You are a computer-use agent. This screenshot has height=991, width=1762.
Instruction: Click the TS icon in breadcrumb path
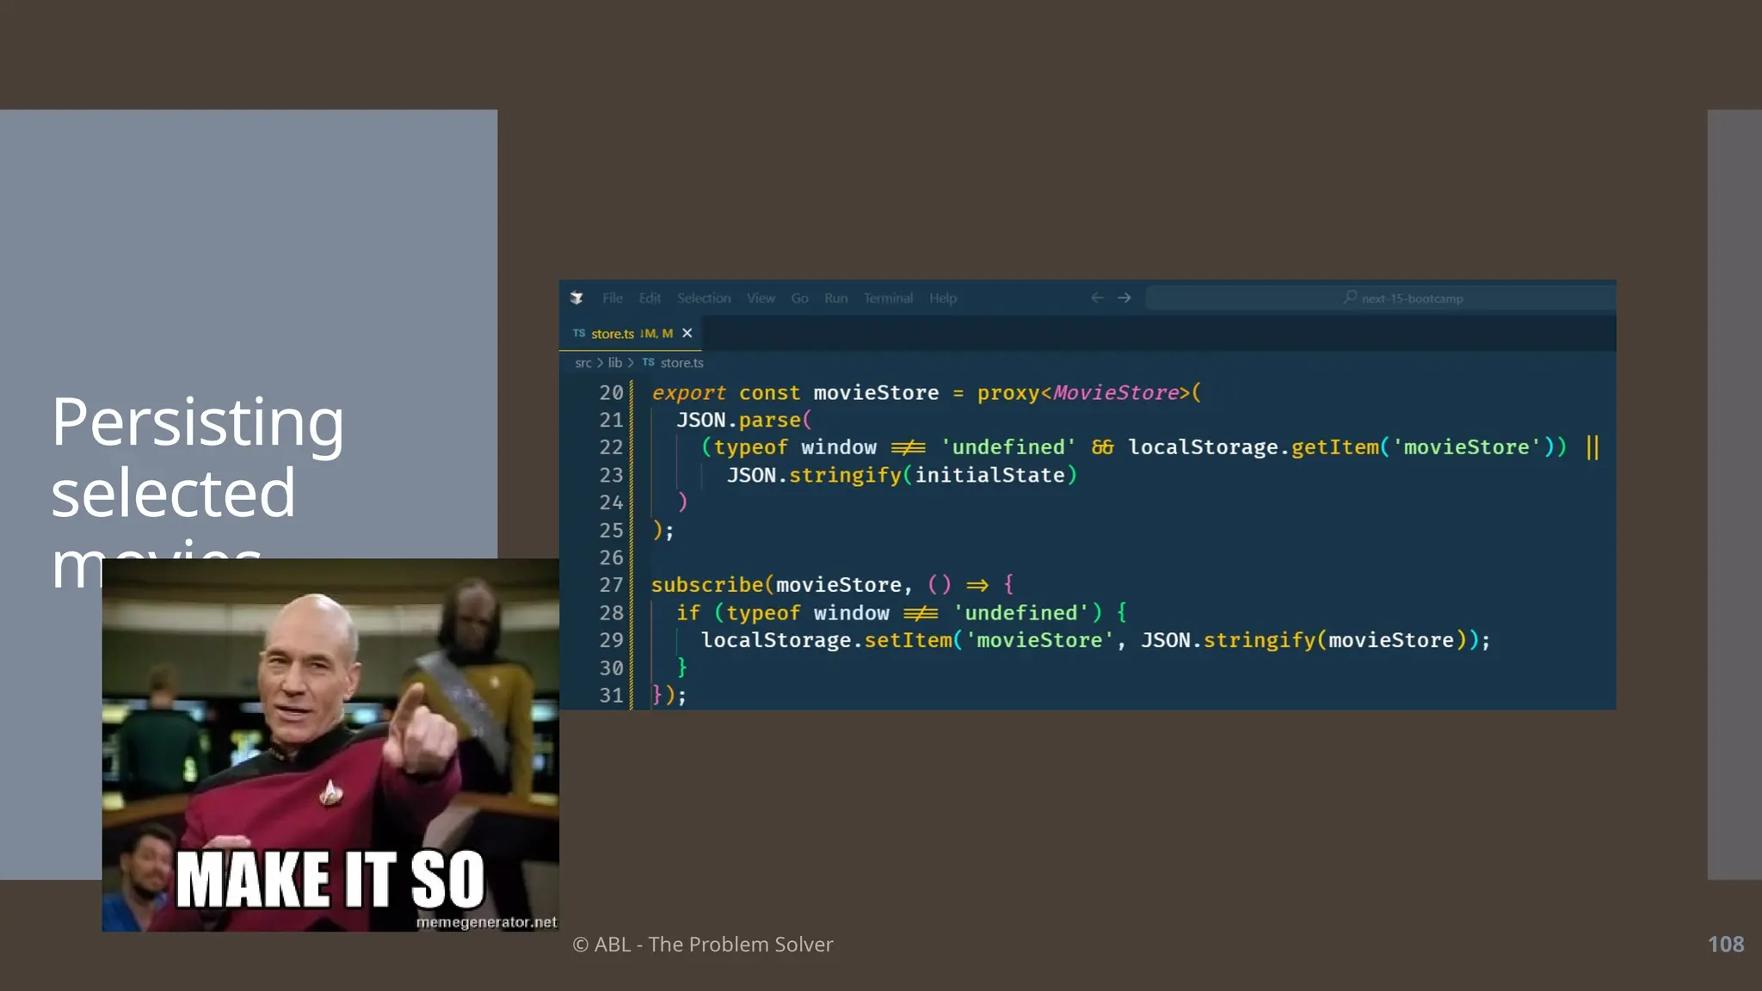(x=648, y=363)
